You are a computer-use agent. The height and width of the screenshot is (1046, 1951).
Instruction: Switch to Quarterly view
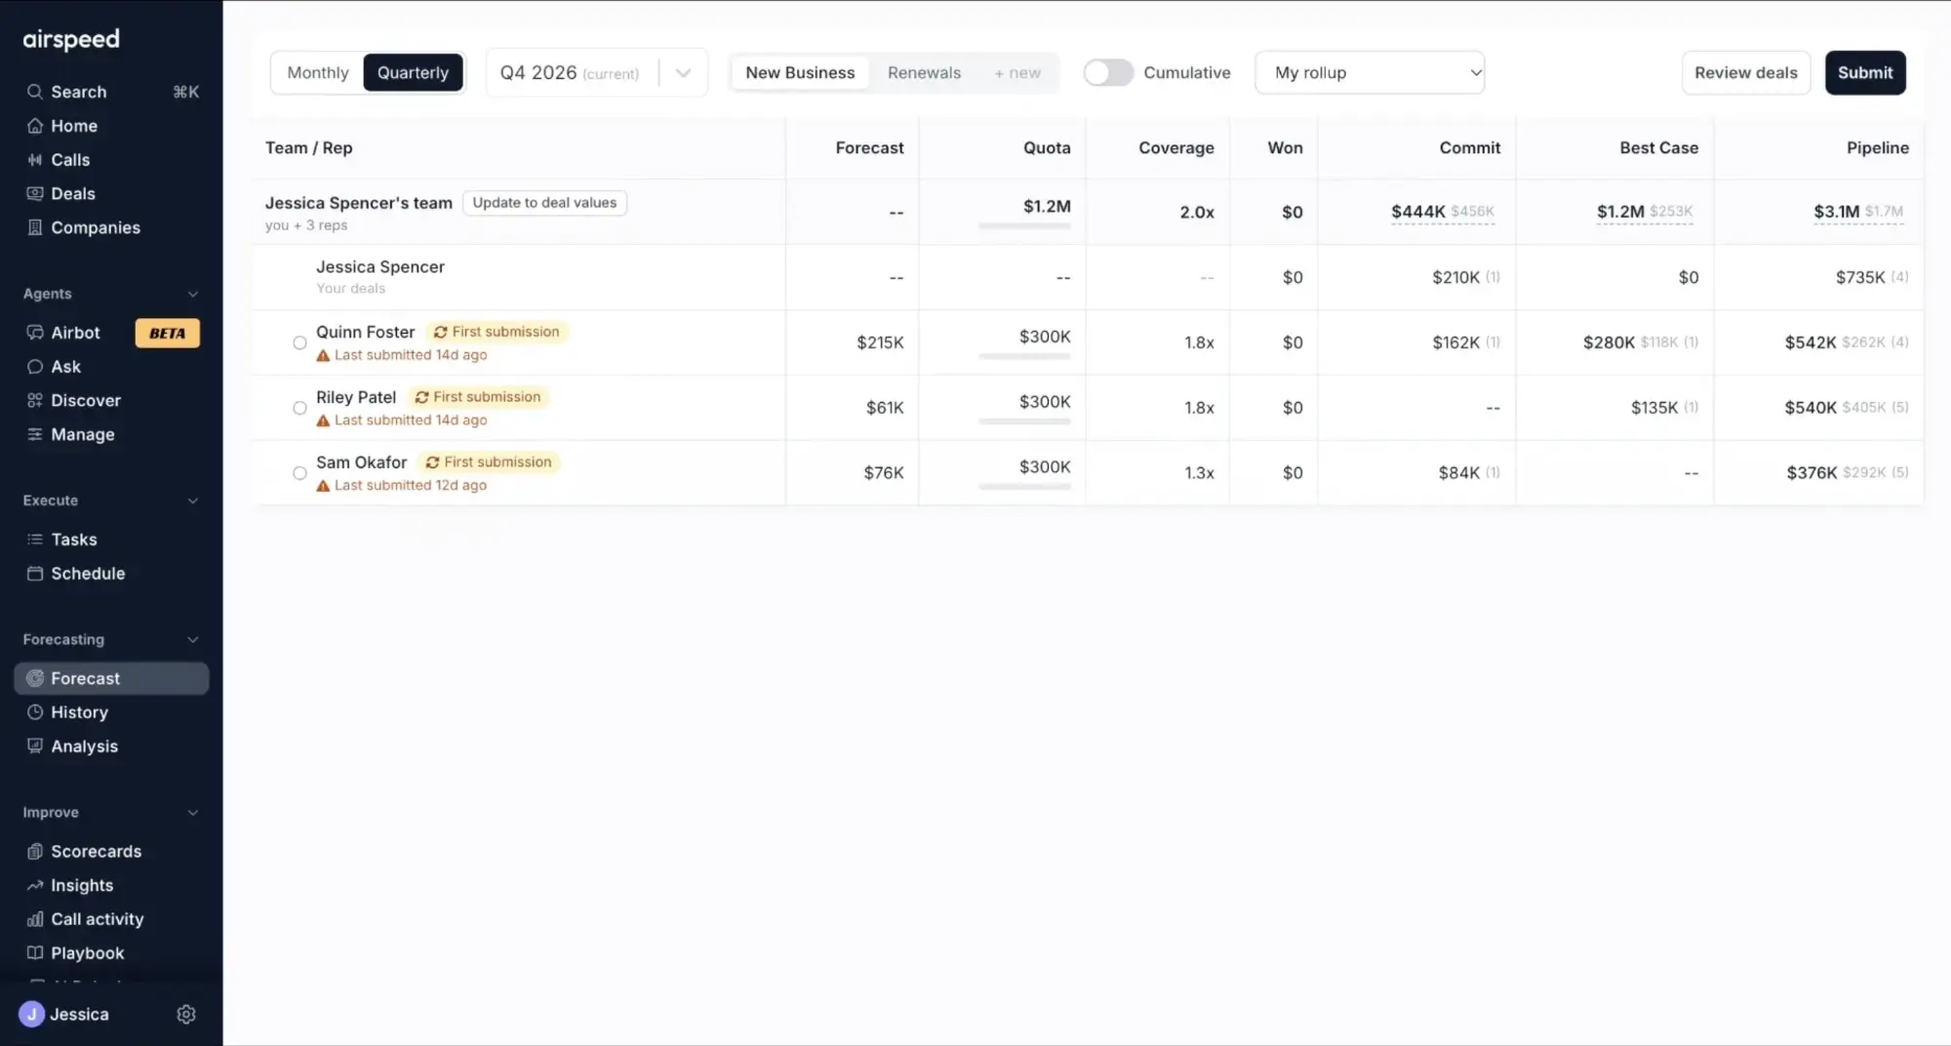pos(413,73)
